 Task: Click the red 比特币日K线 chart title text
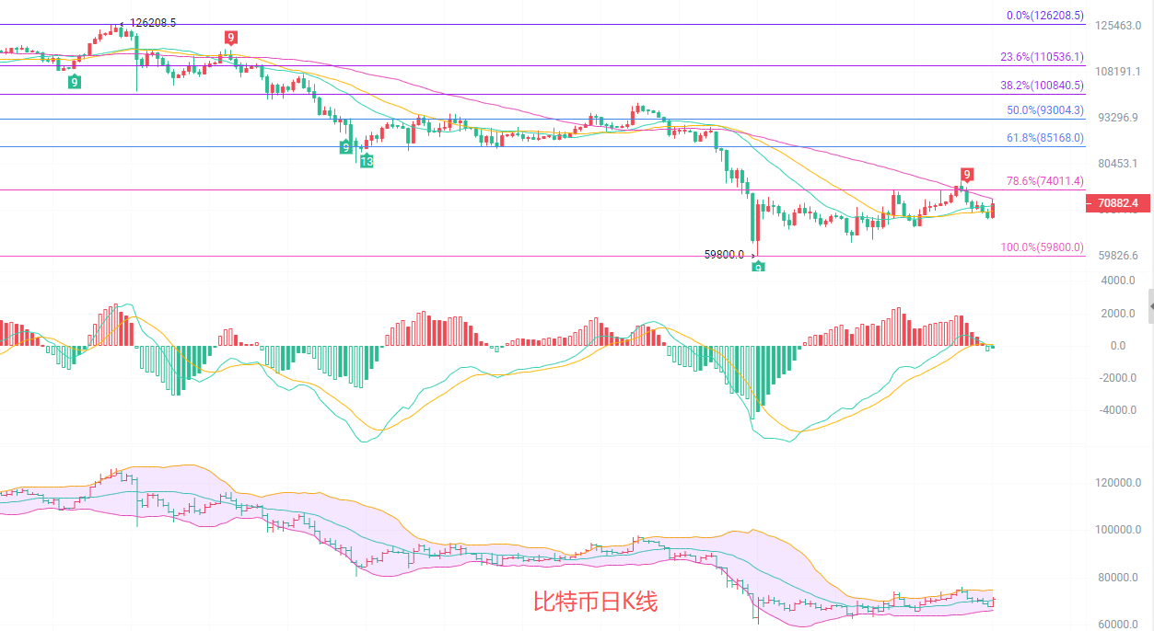coord(595,602)
